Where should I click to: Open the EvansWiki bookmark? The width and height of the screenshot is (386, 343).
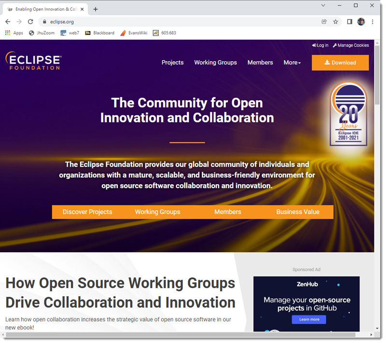[134, 33]
